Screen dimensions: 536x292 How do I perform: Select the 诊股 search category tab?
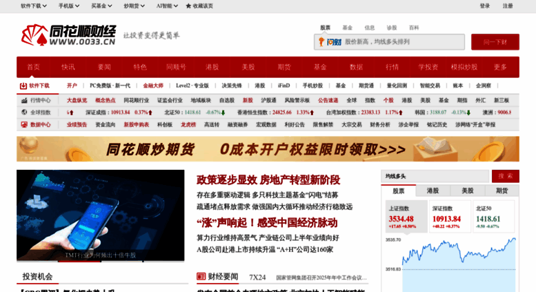[x=392, y=28]
